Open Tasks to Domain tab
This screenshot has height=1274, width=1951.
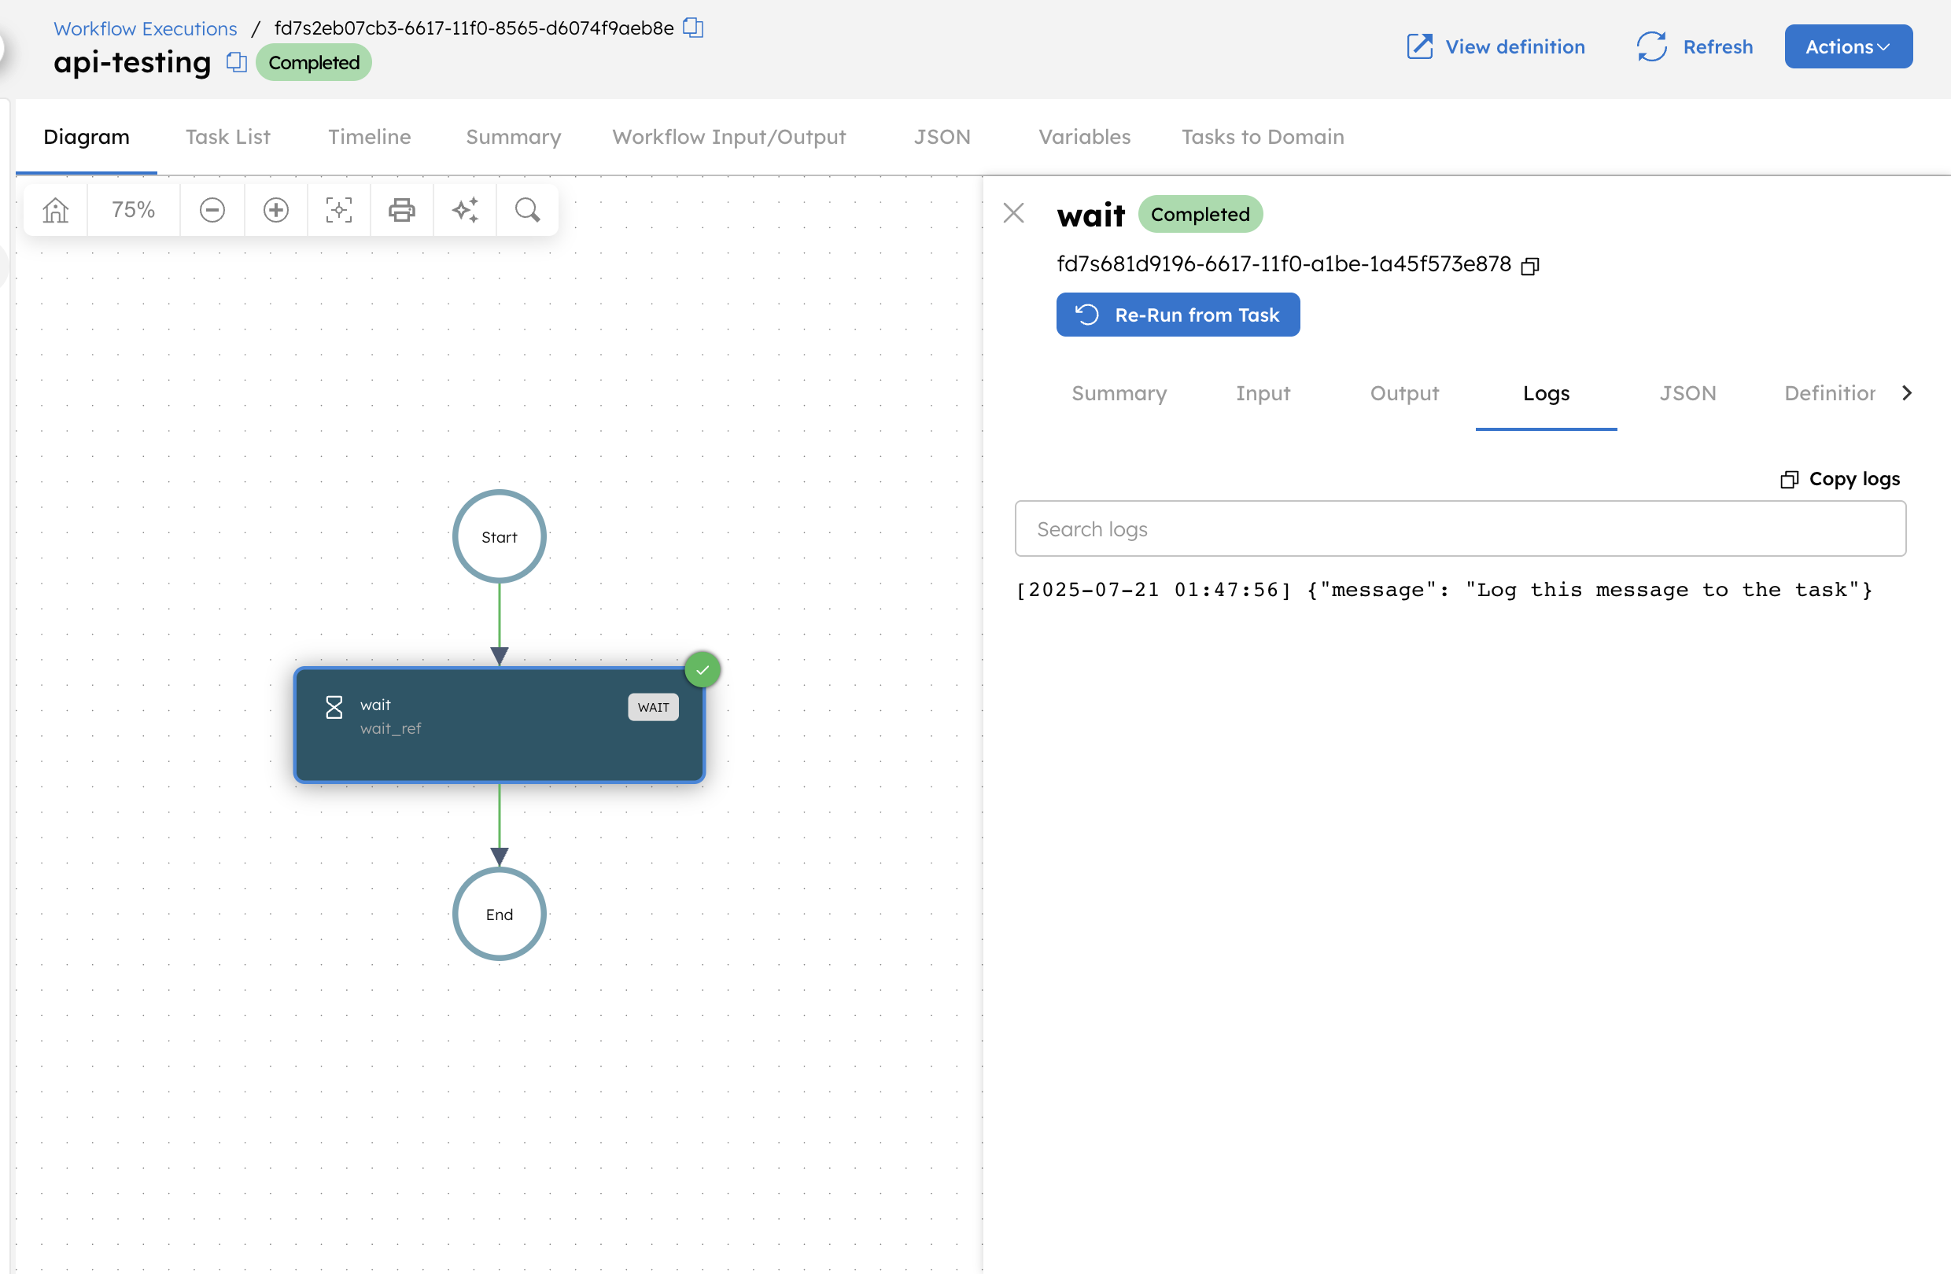[1263, 137]
